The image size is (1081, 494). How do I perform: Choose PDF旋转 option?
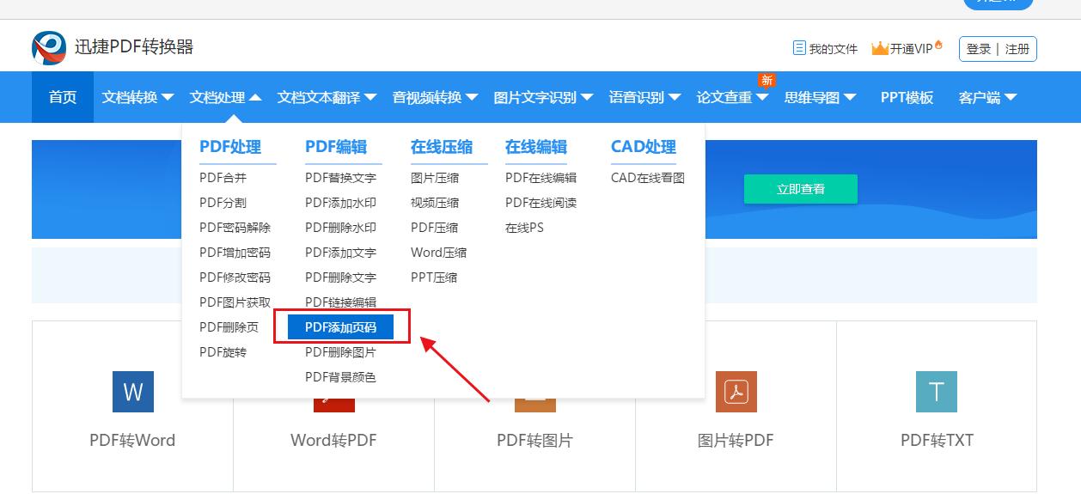click(223, 352)
